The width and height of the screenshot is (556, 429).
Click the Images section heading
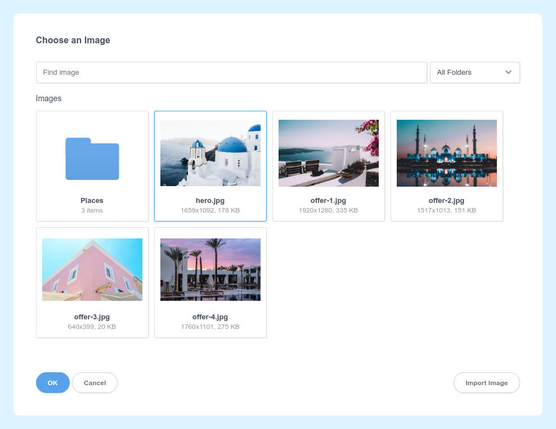(48, 98)
